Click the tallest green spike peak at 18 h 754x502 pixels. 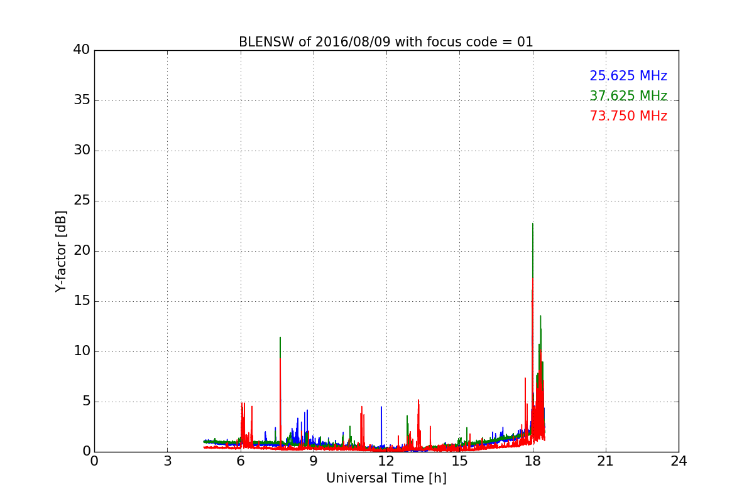pyautogui.click(x=533, y=223)
